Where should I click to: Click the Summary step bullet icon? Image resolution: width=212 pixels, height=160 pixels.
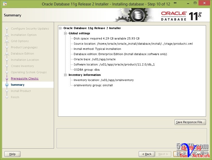[x=7, y=85]
